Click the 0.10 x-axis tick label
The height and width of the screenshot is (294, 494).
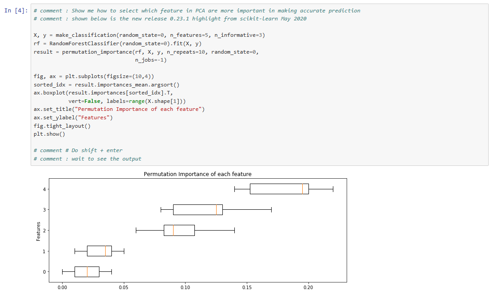click(x=185, y=288)
